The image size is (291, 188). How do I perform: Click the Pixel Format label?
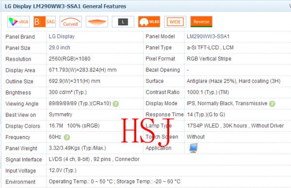pyautogui.click(x=161, y=59)
